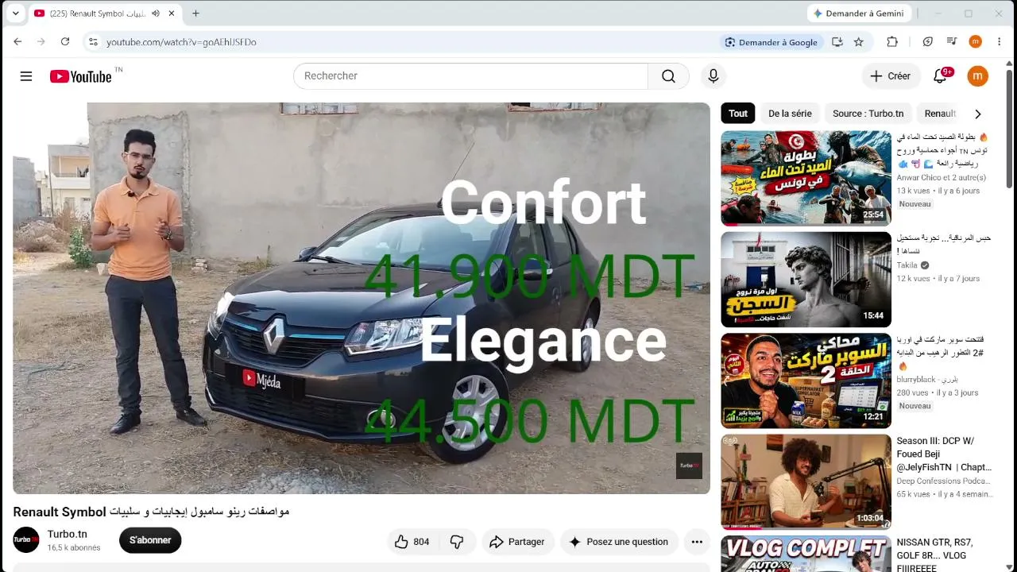Image resolution: width=1017 pixels, height=572 pixels.
Task: Like the video with thumbs up
Action: click(412, 542)
